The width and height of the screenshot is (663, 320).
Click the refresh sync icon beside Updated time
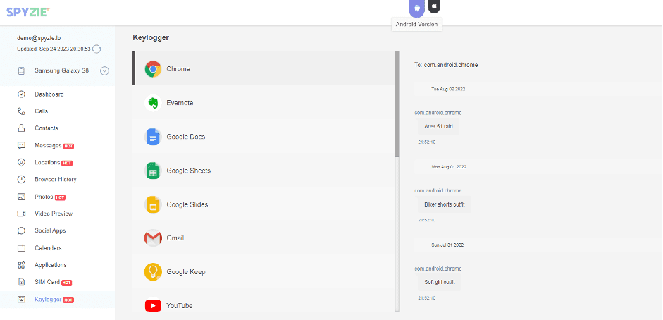97,49
